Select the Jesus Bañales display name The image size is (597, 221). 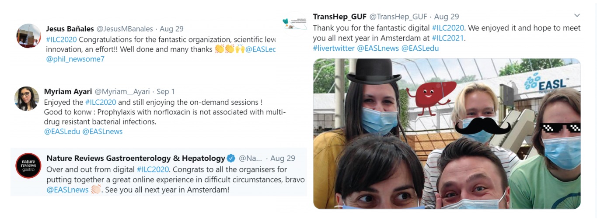pyautogui.click(x=70, y=29)
